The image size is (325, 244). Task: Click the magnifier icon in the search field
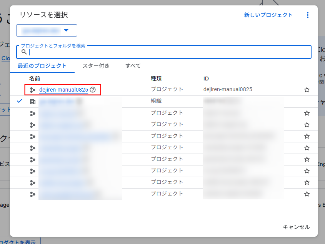click(x=24, y=52)
